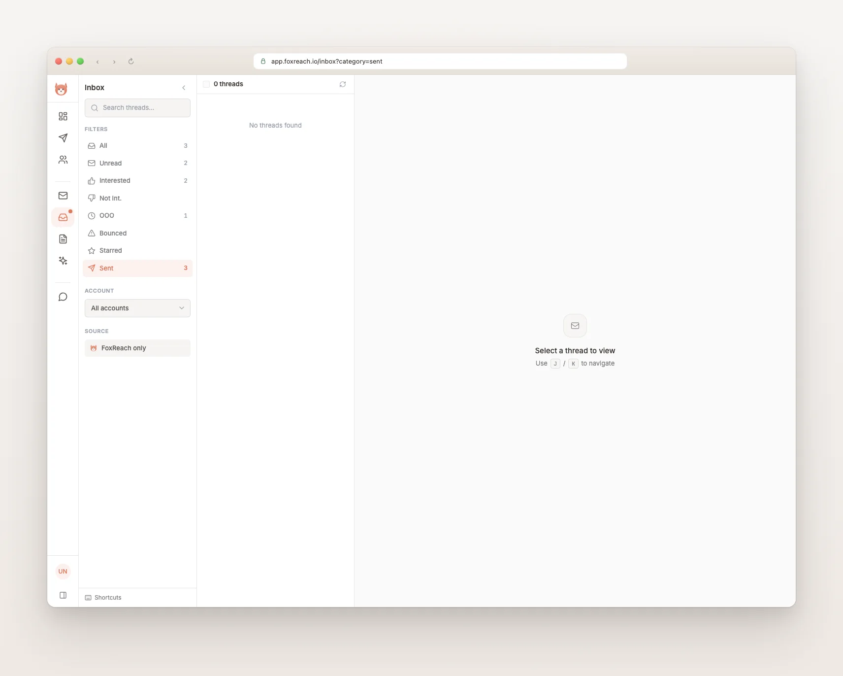Open the email accounts envelope icon
This screenshot has width=843, height=676.
63,196
